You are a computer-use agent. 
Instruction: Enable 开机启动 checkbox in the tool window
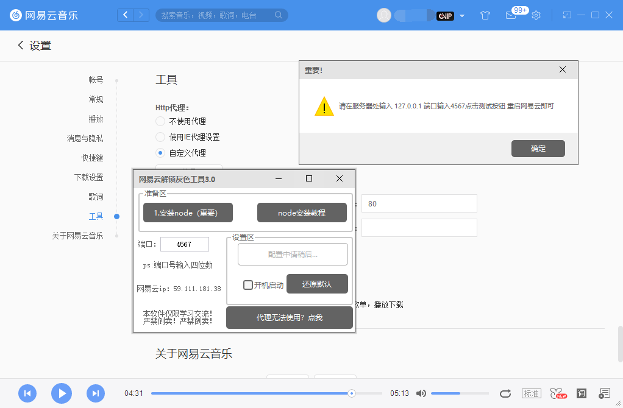pos(248,284)
